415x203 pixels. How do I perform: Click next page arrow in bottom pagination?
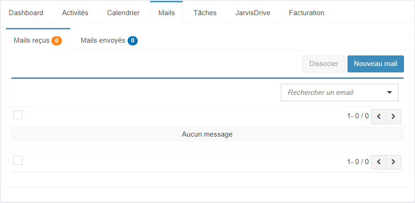[x=393, y=162]
